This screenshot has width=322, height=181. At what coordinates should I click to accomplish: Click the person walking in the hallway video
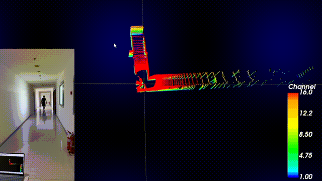click(x=44, y=103)
